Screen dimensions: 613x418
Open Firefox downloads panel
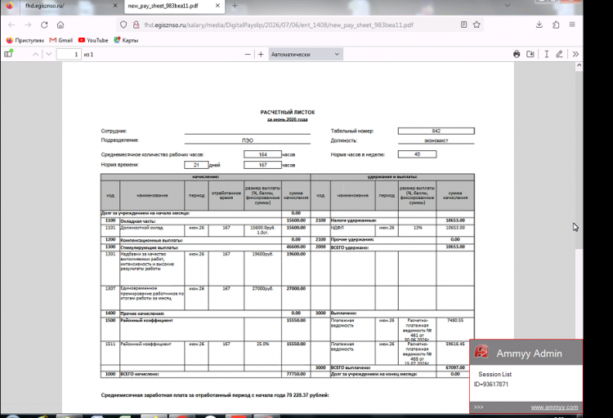(539, 24)
